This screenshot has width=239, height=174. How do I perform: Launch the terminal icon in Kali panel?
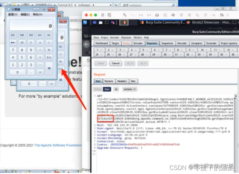point(107,23)
